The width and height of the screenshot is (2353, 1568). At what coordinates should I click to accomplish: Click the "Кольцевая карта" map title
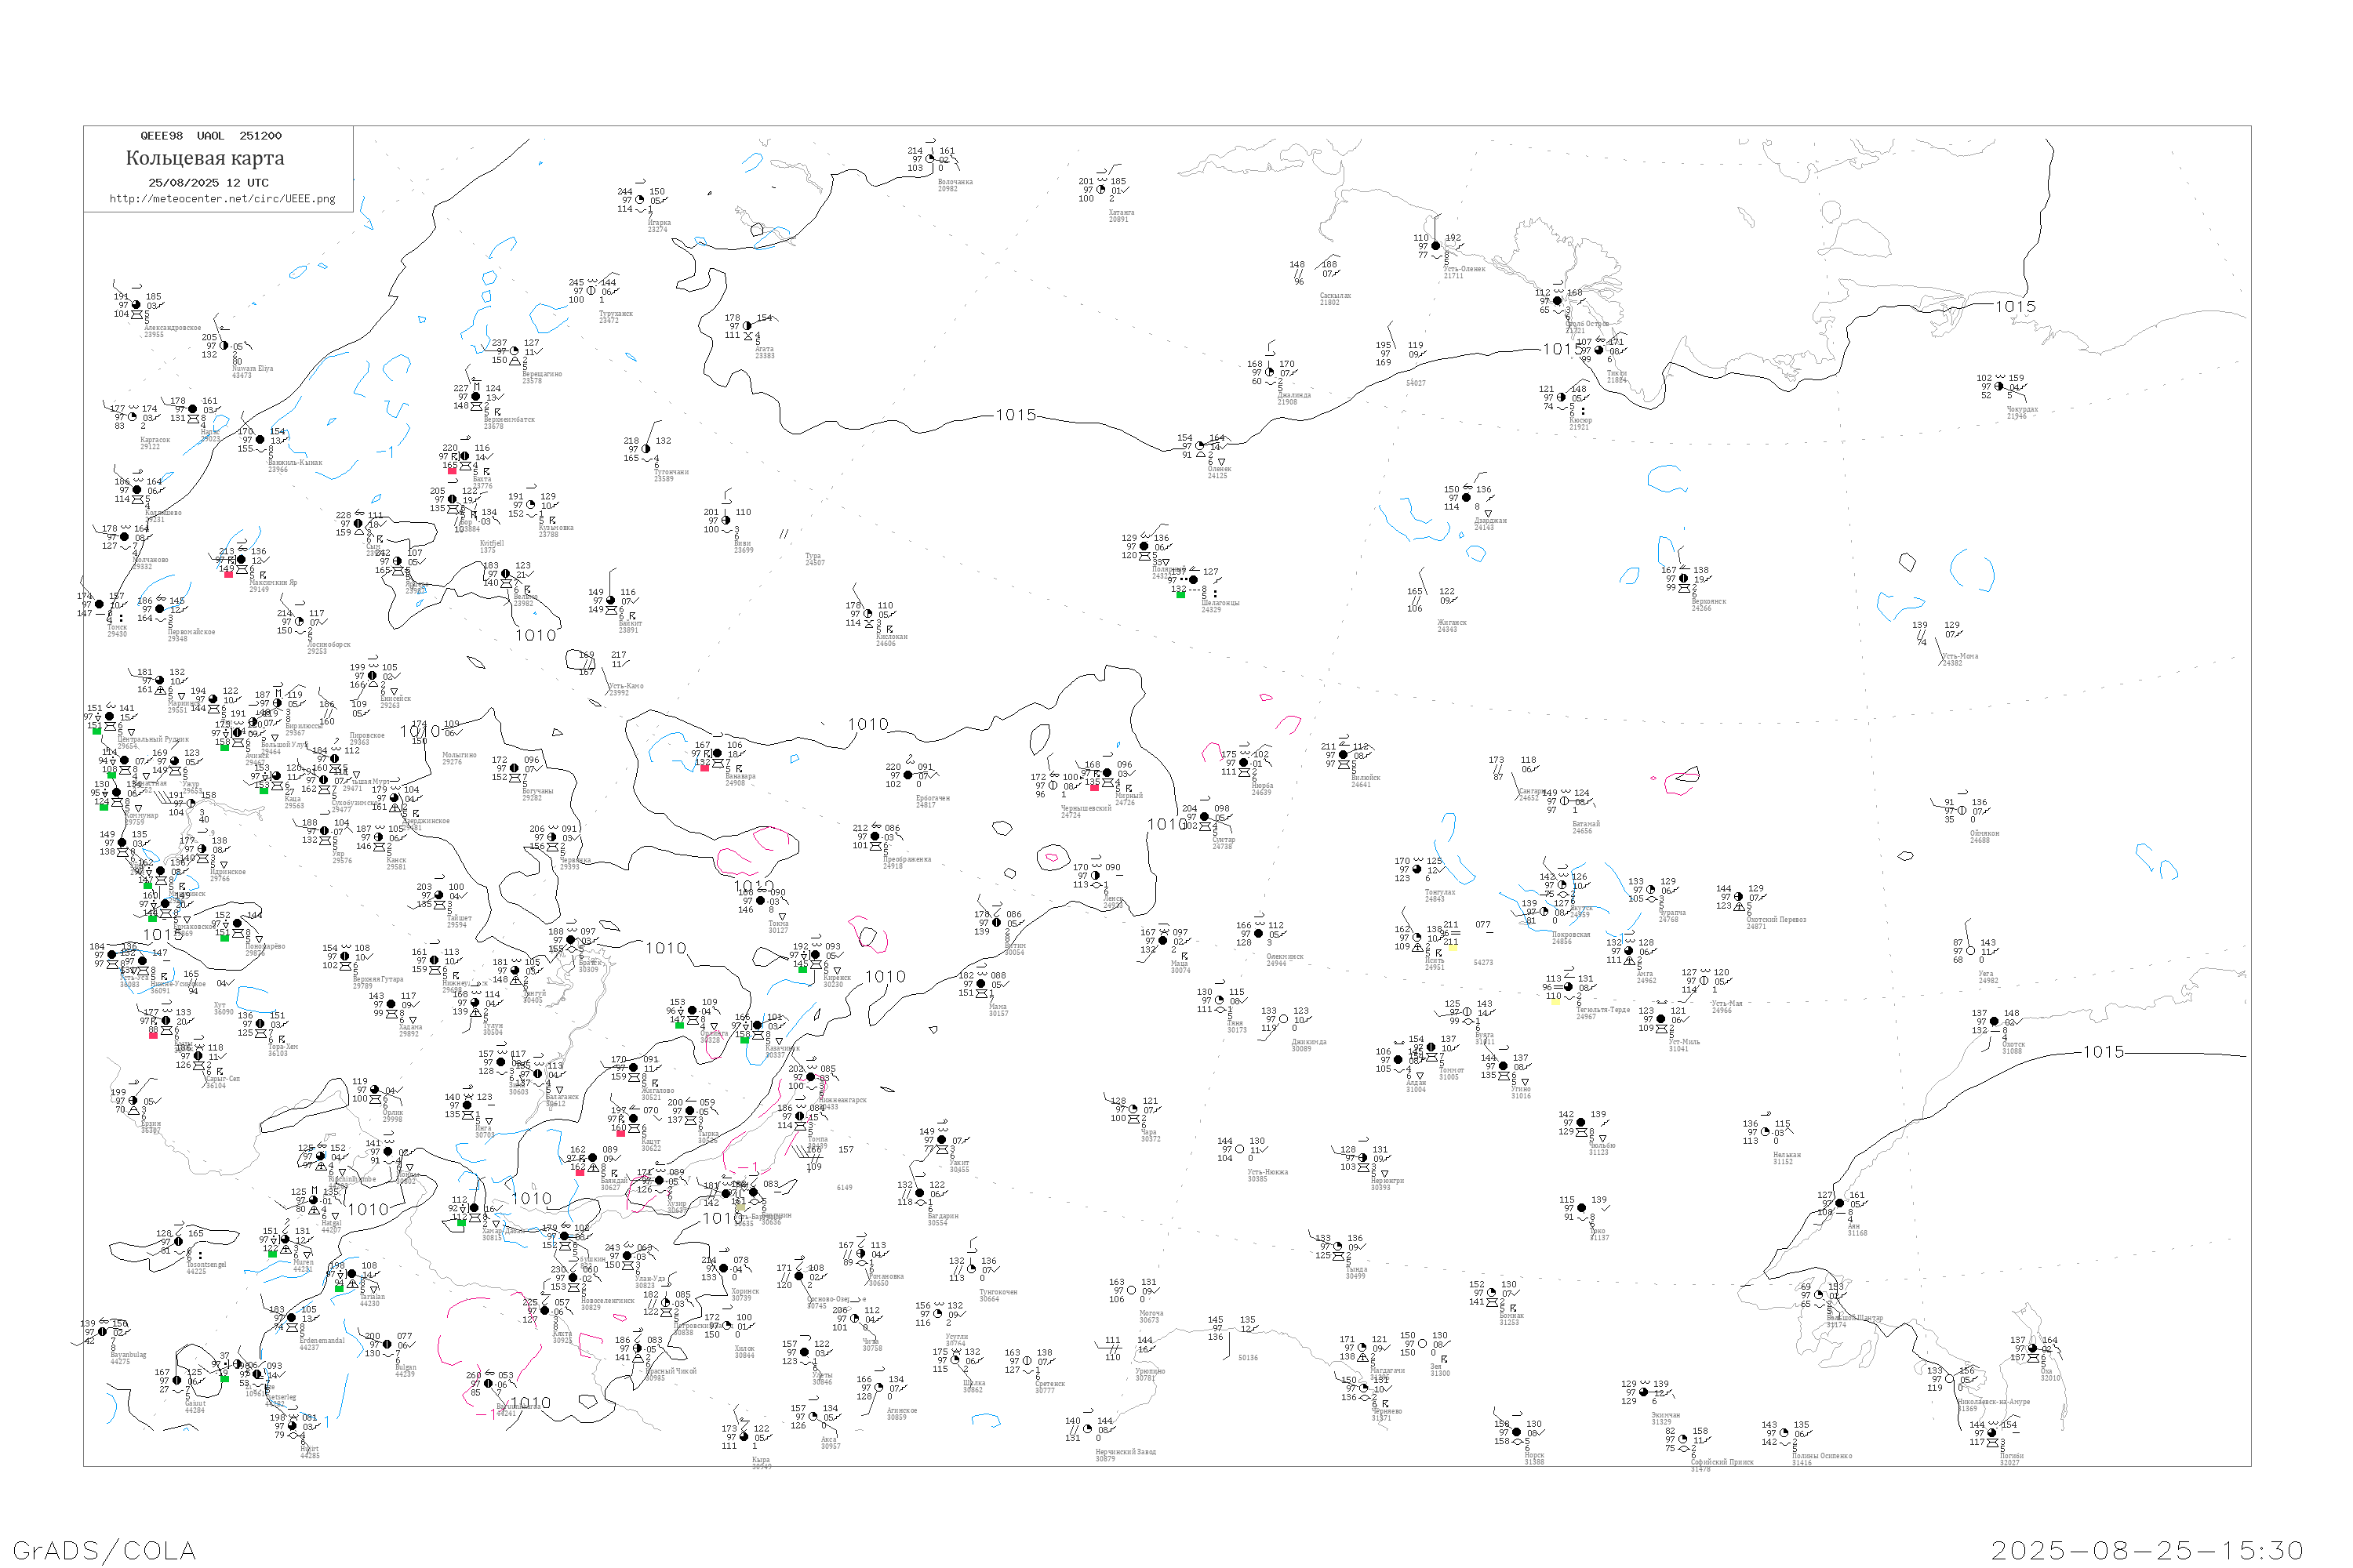tap(205, 158)
